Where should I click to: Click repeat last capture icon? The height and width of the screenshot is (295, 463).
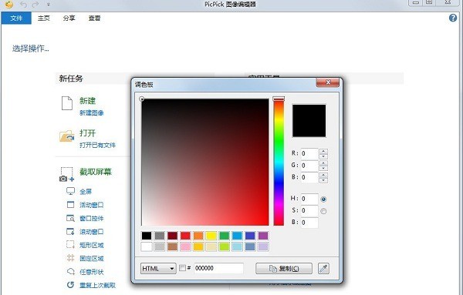click(x=70, y=285)
